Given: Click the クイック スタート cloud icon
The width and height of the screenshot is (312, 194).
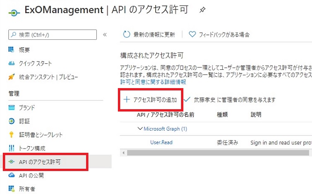Looking at the screenshot, I should [x=12, y=63].
